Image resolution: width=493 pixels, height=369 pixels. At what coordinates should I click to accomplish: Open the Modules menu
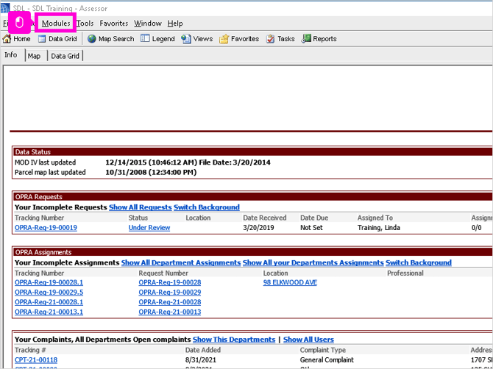coord(56,24)
